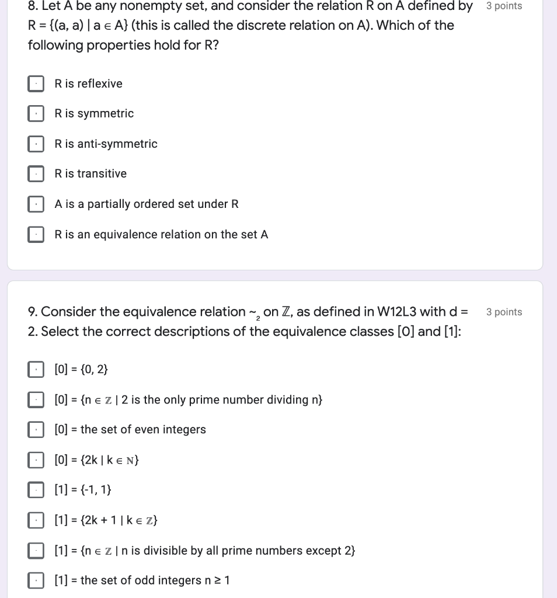Check the "R is symmetric" option
557x598 pixels.
36,113
